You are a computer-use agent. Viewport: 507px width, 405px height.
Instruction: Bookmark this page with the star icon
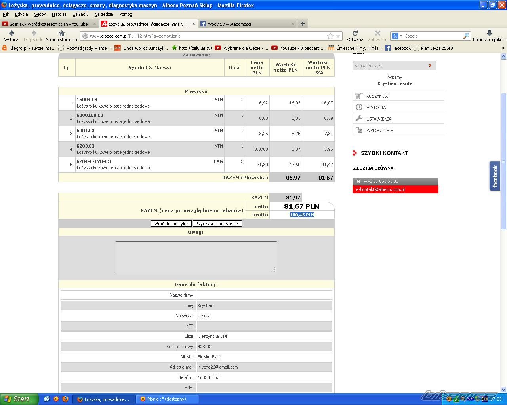[330, 36]
